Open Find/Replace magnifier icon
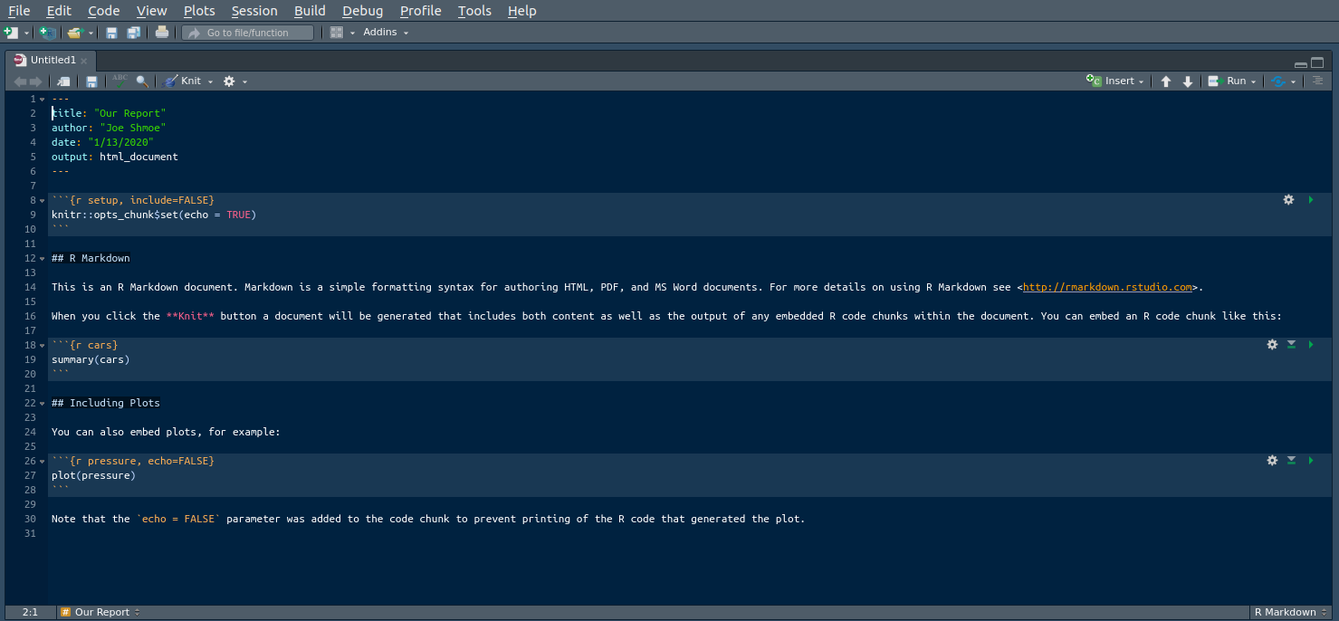Screen dimensions: 1339x621 142,81
